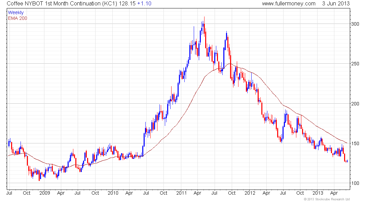Click the 'Jul' label between 2012 and 2013
Screen dimensions: 370x202
283,193
